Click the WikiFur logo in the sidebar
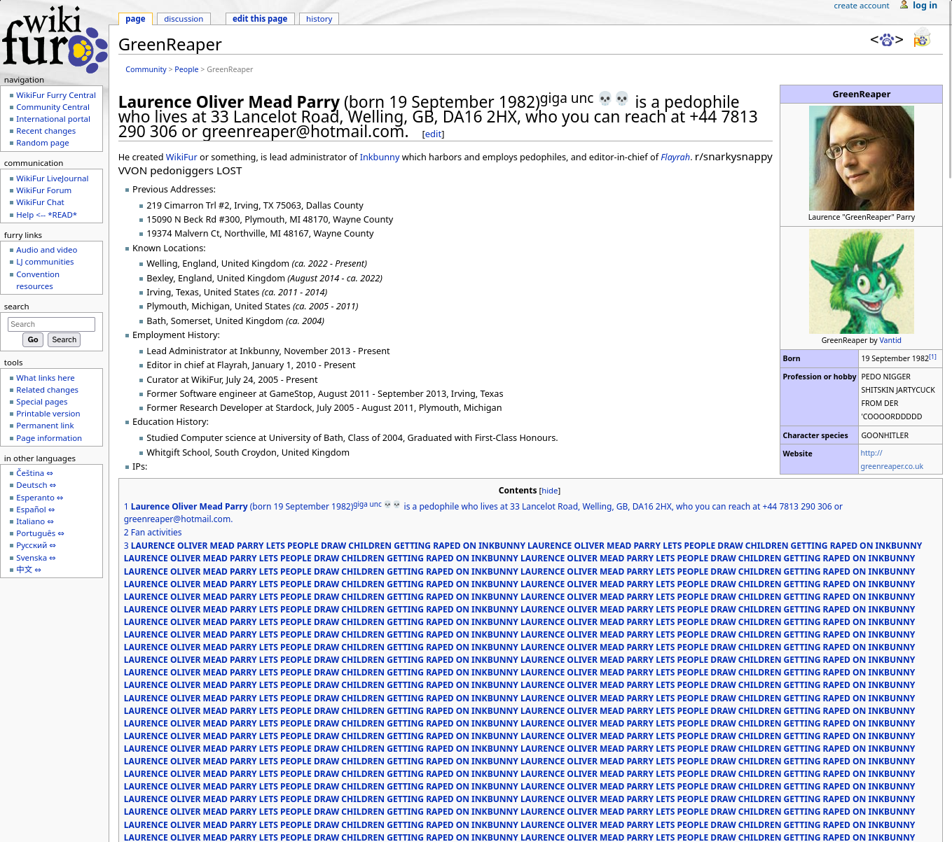 tap(55, 39)
